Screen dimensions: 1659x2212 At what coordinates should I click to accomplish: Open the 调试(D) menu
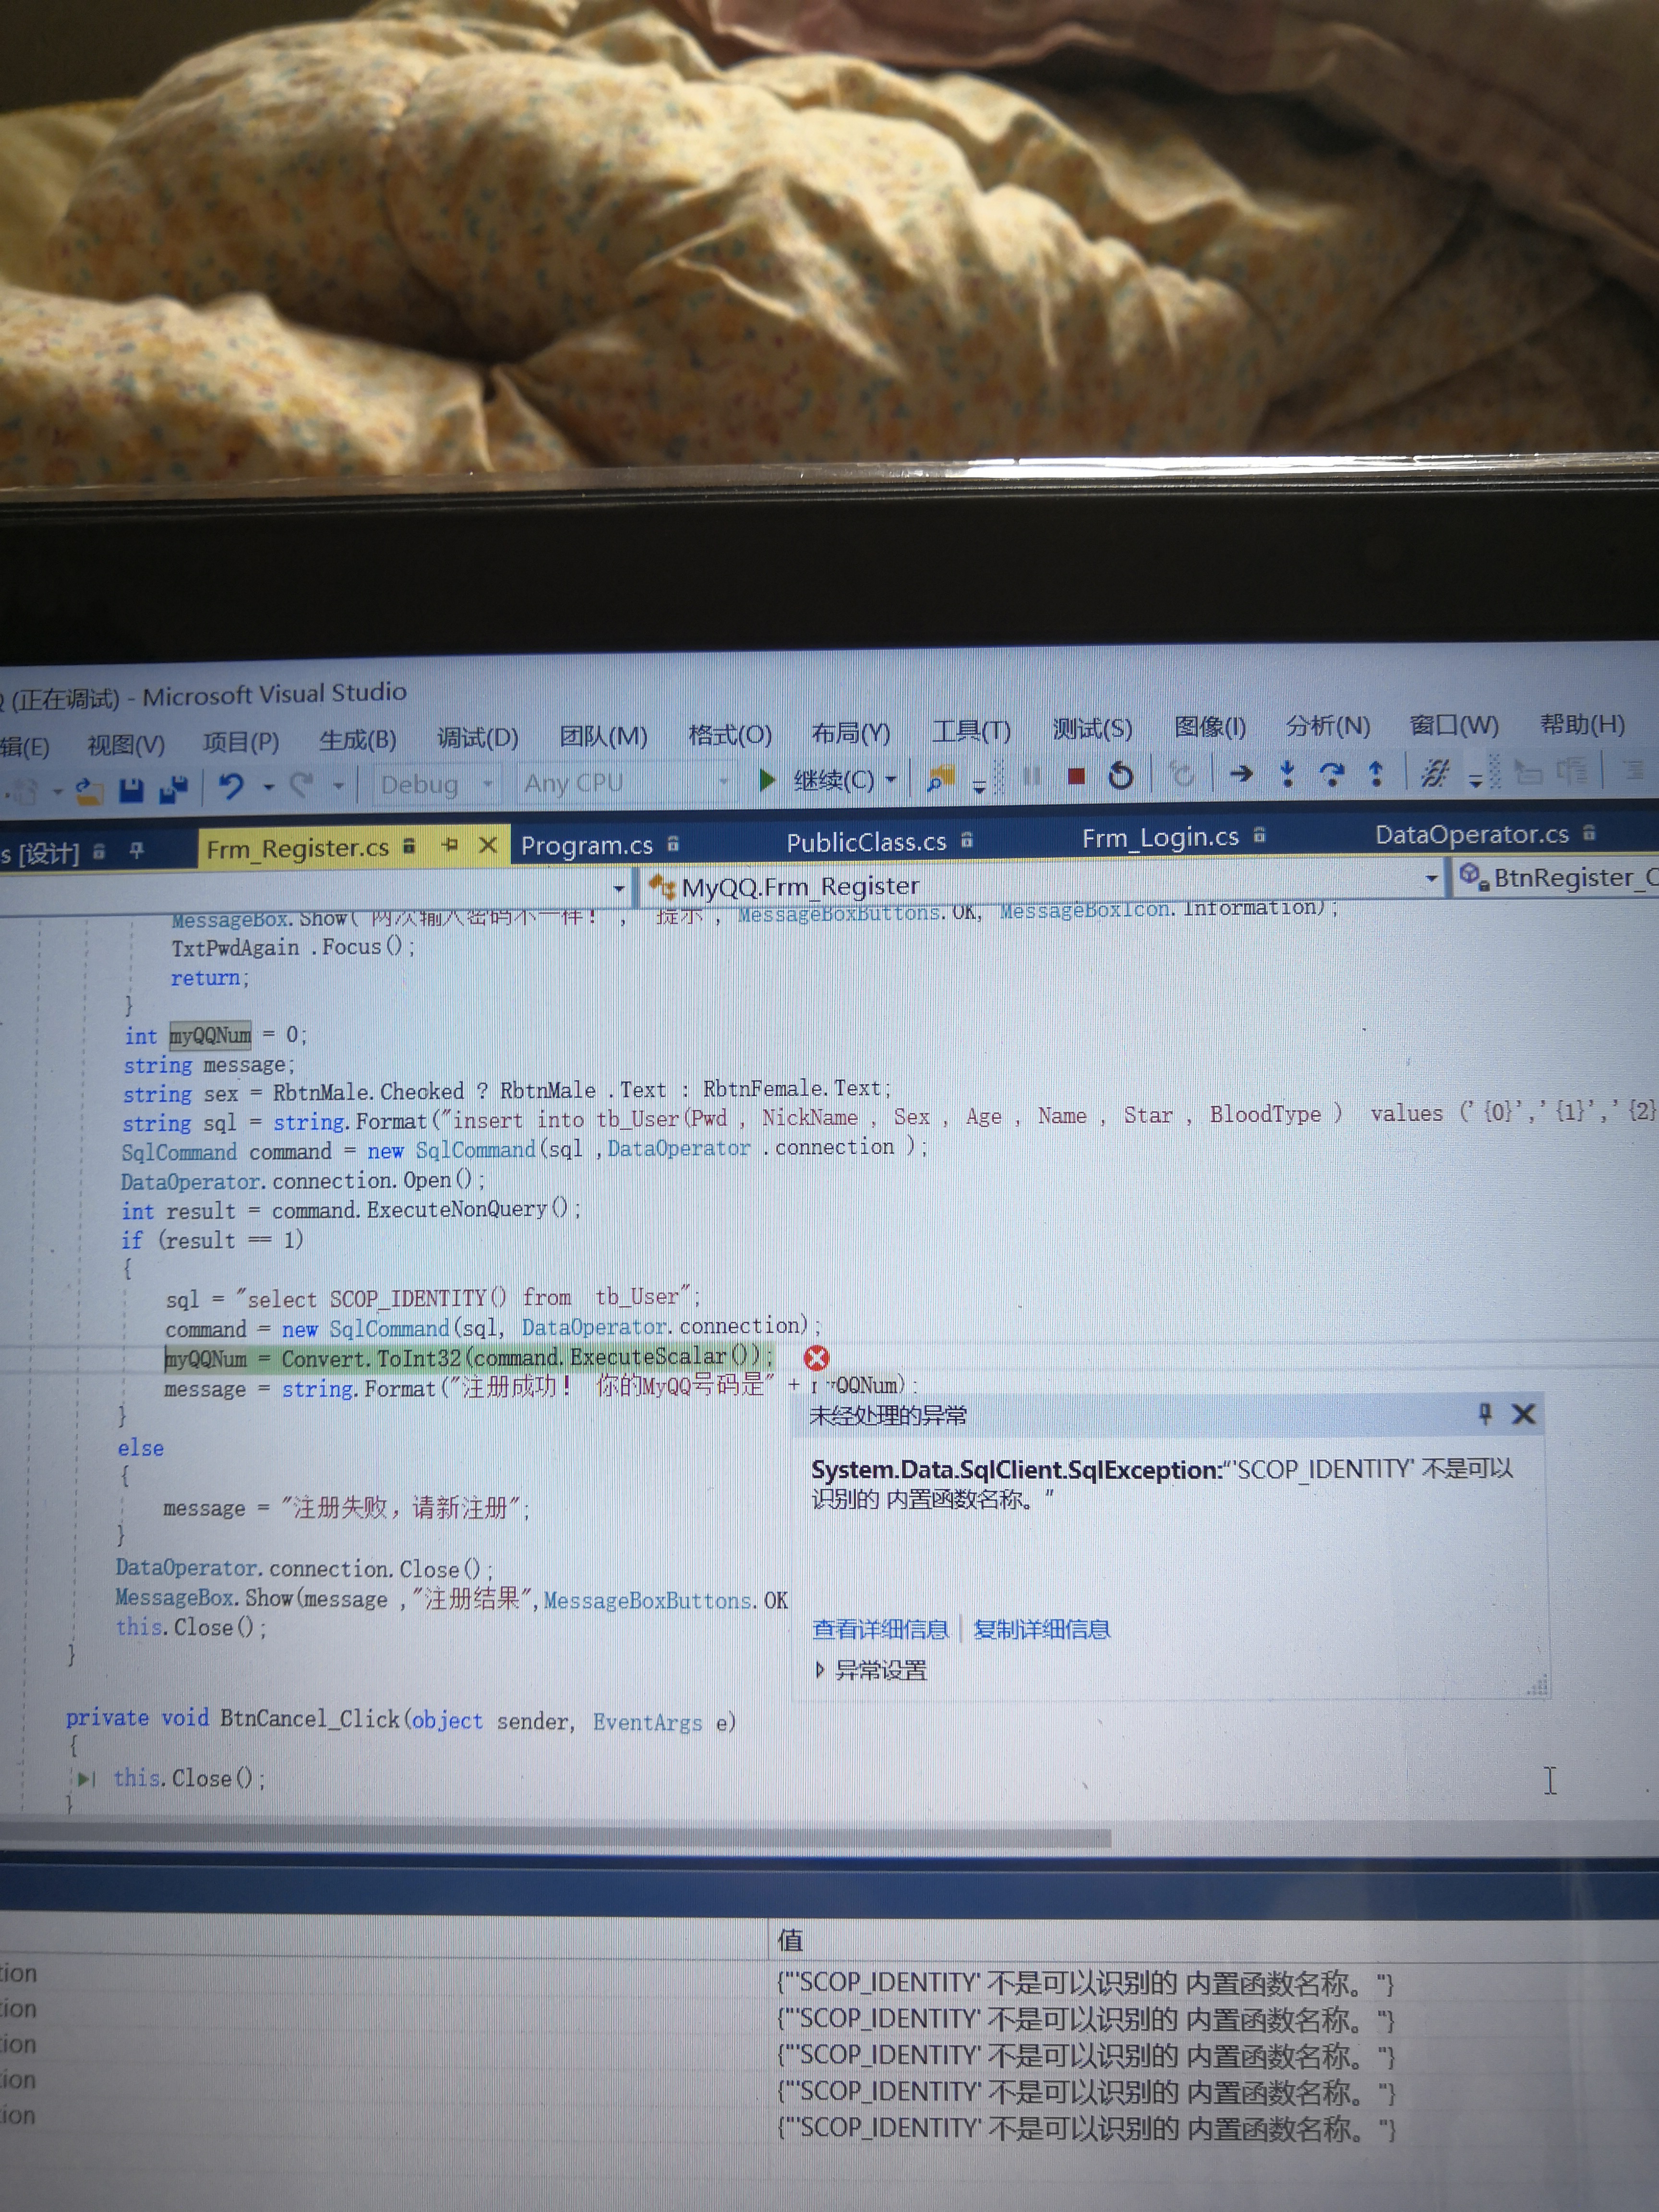tap(478, 738)
